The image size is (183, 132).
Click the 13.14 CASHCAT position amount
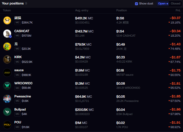click(126, 36)
